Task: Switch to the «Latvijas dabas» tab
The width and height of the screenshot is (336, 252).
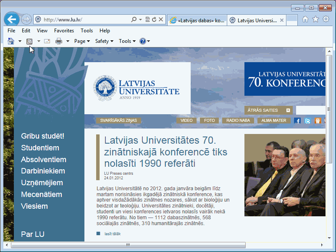Action: pyautogui.click(x=197, y=20)
